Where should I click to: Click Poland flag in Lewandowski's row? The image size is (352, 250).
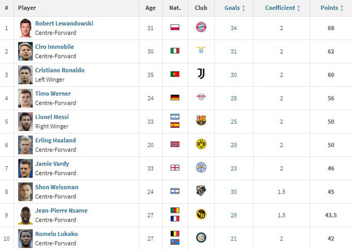pyautogui.click(x=175, y=27)
